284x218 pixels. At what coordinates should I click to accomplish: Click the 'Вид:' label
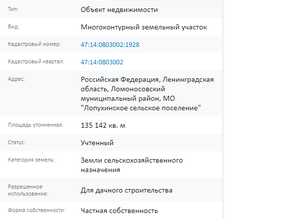tap(13, 26)
